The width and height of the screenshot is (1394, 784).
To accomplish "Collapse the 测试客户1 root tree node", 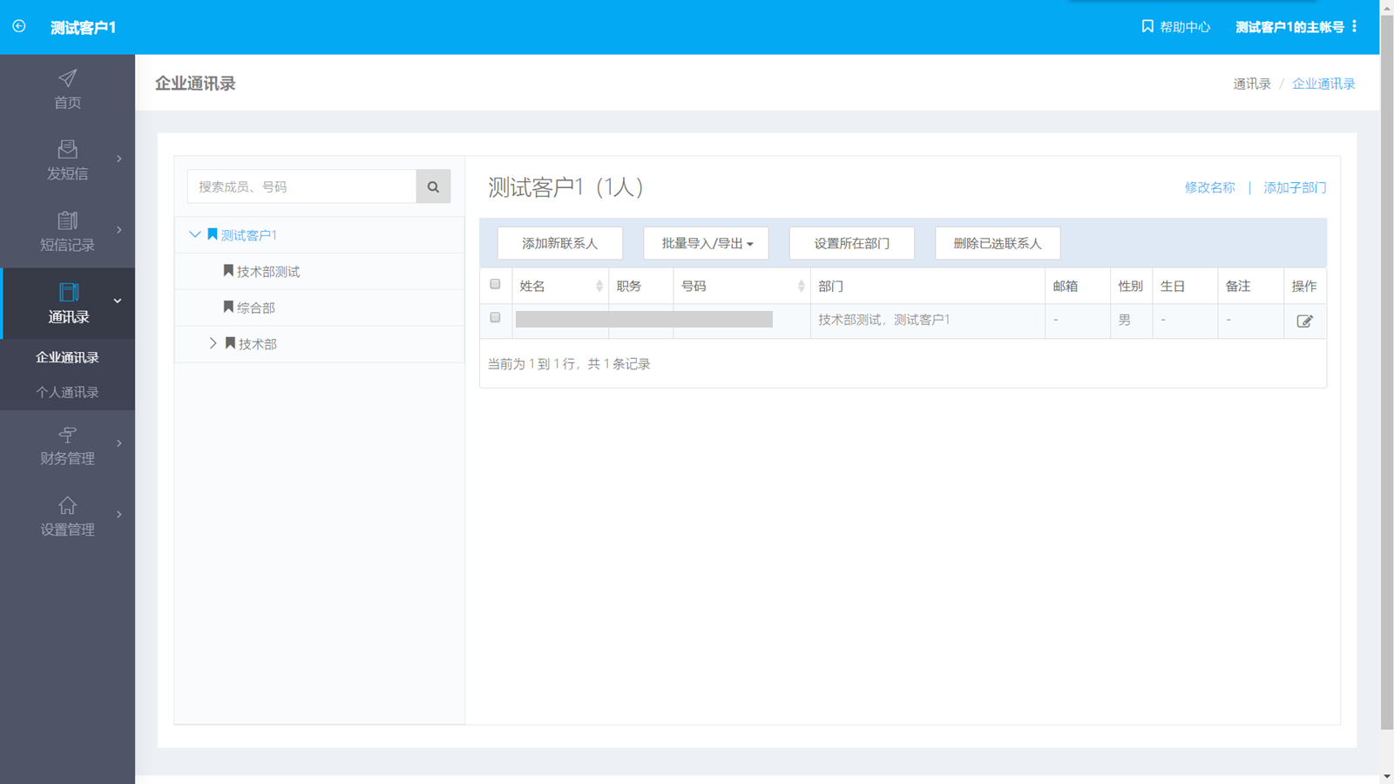I will click(195, 235).
